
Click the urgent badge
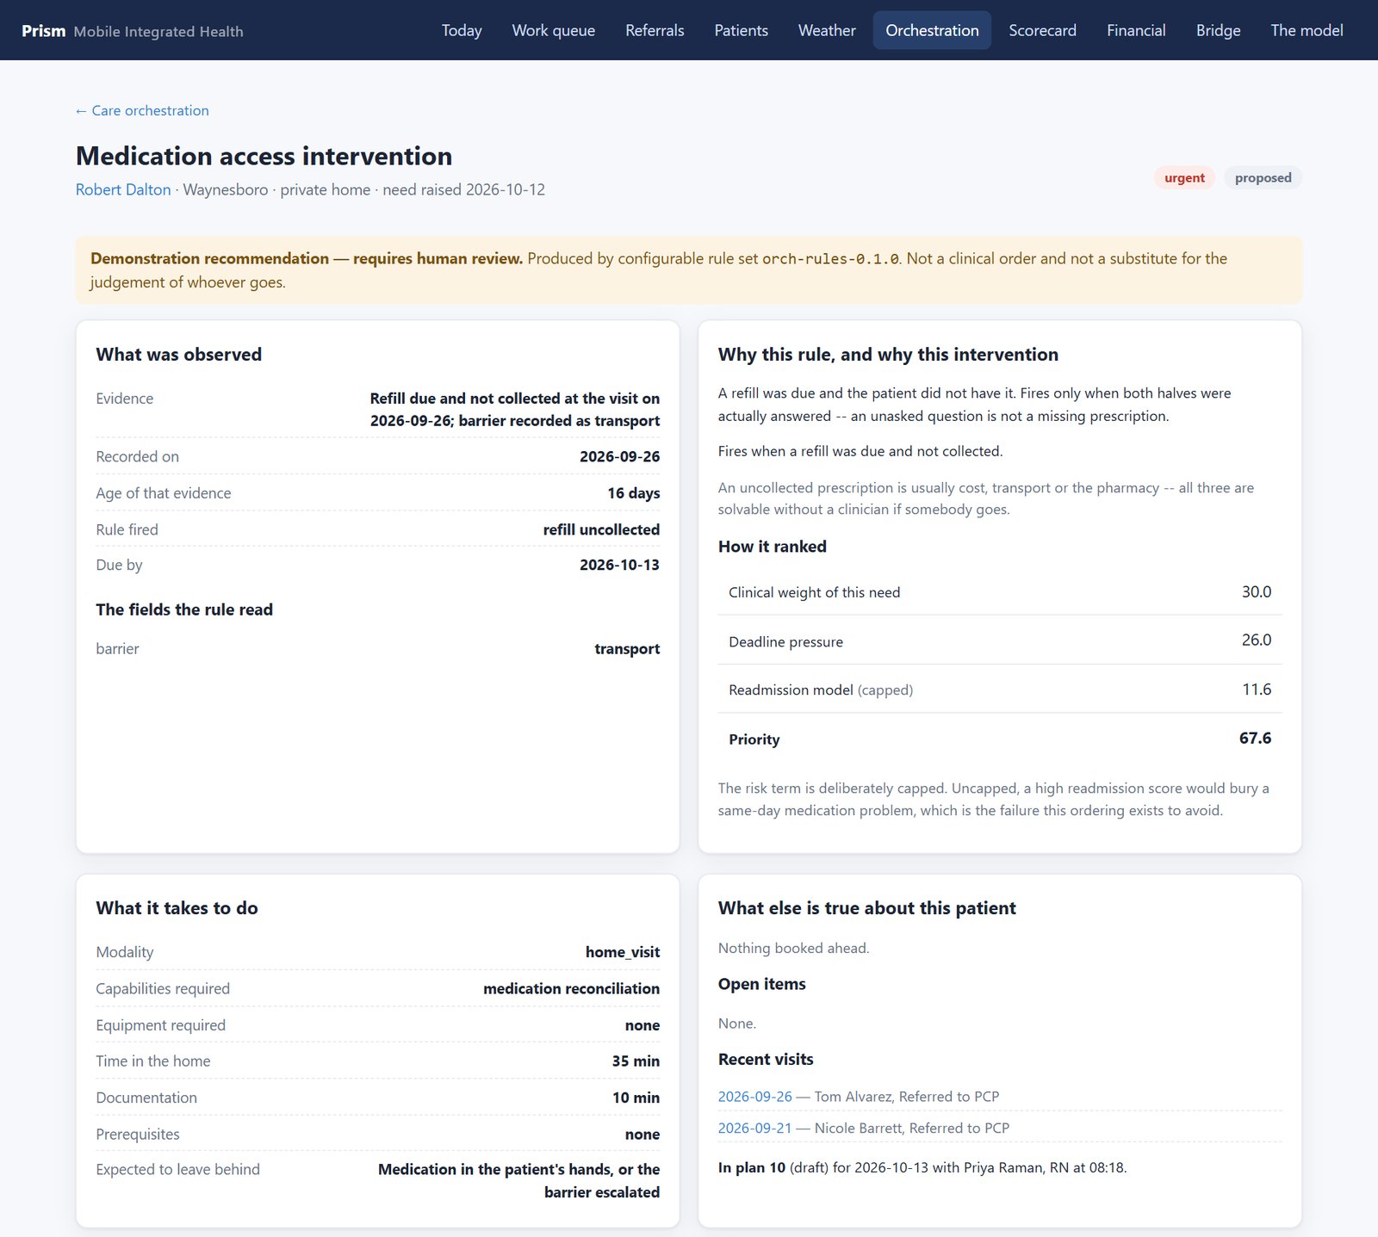1184,177
